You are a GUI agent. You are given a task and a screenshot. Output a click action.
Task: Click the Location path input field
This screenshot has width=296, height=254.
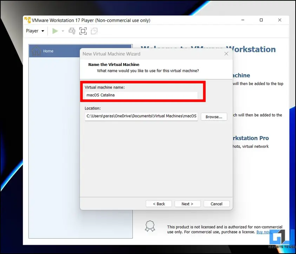click(142, 116)
